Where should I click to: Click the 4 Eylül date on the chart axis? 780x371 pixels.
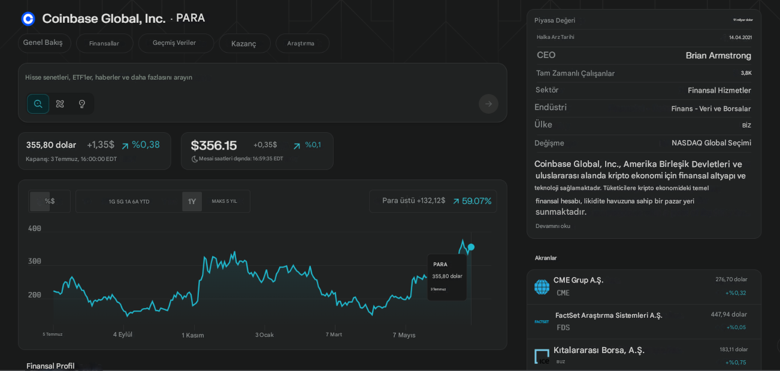pyautogui.click(x=123, y=334)
